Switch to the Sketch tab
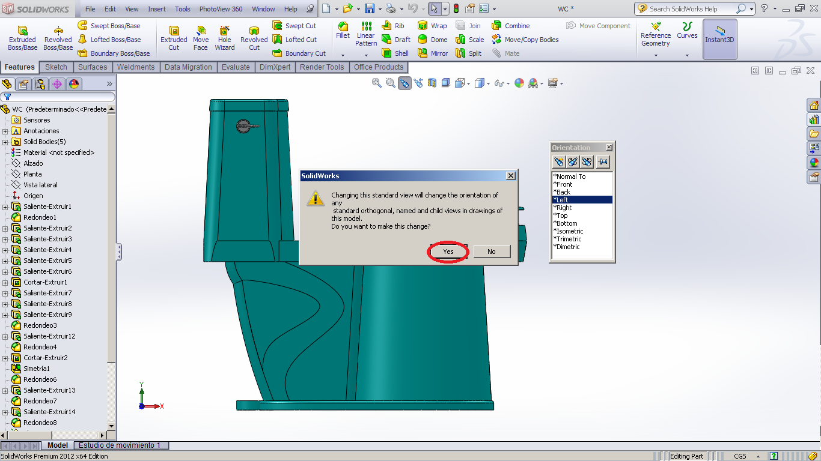 (56, 67)
